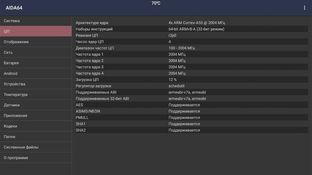Open the Батарея section
Image resolution: width=312 pixels, height=175 pixels.
[x=36, y=63]
